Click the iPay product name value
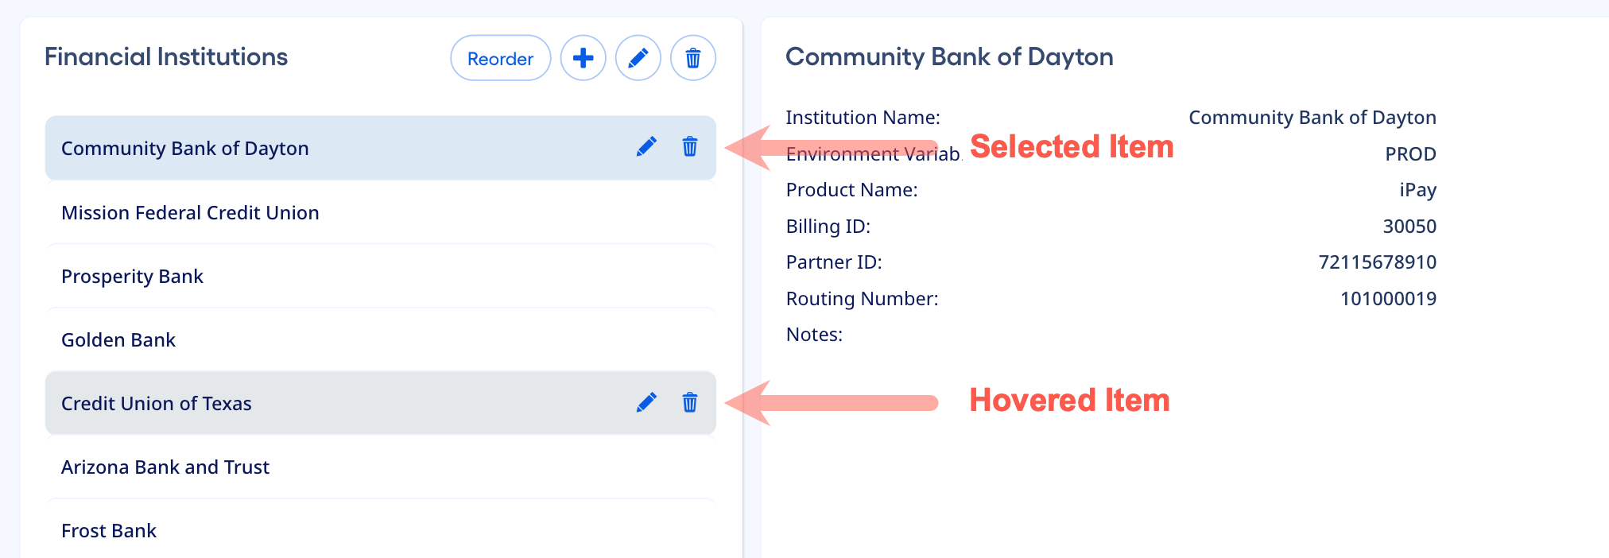The height and width of the screenshot is (558, 1609). (x=1417, y=190)
